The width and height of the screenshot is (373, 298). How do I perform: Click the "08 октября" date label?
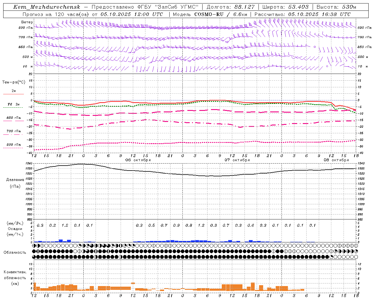pyautogui.click(x=336, y=160)
